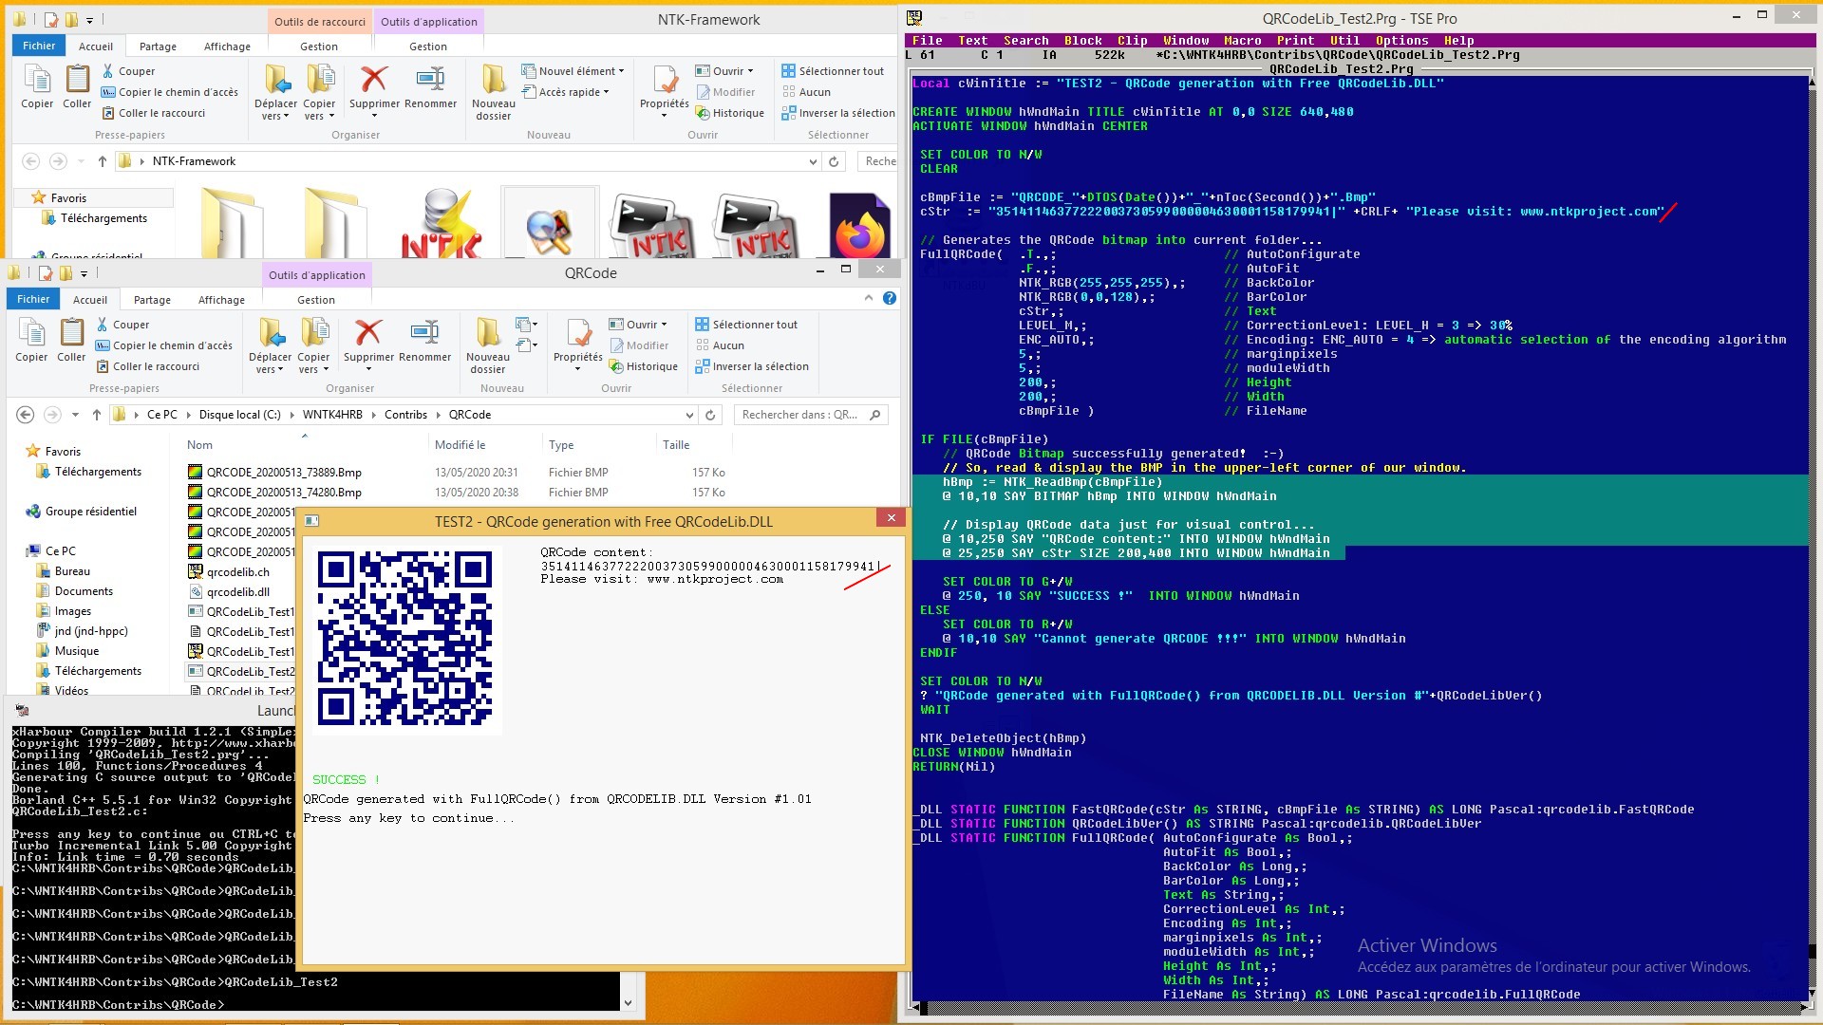1823x1025 pixels.
Task: Click Historique in the QRCode window ribbon
Action: point(643,366)
